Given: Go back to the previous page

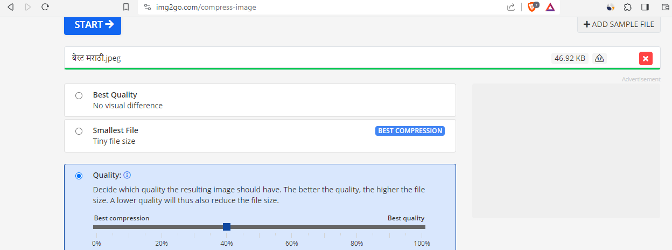Looking at the screenshot, I should pos(10,7).
